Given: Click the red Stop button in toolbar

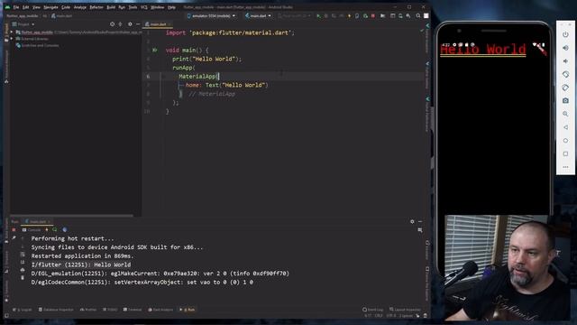Looking at the screenshot, I should pyautogui.click(x=373, y=16).
